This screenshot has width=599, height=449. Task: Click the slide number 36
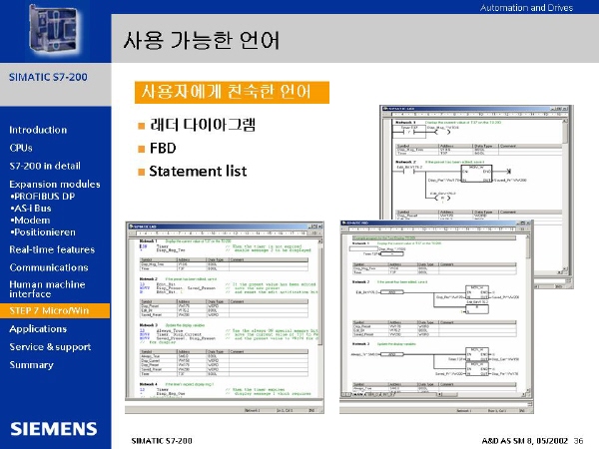tap(579, 441)
